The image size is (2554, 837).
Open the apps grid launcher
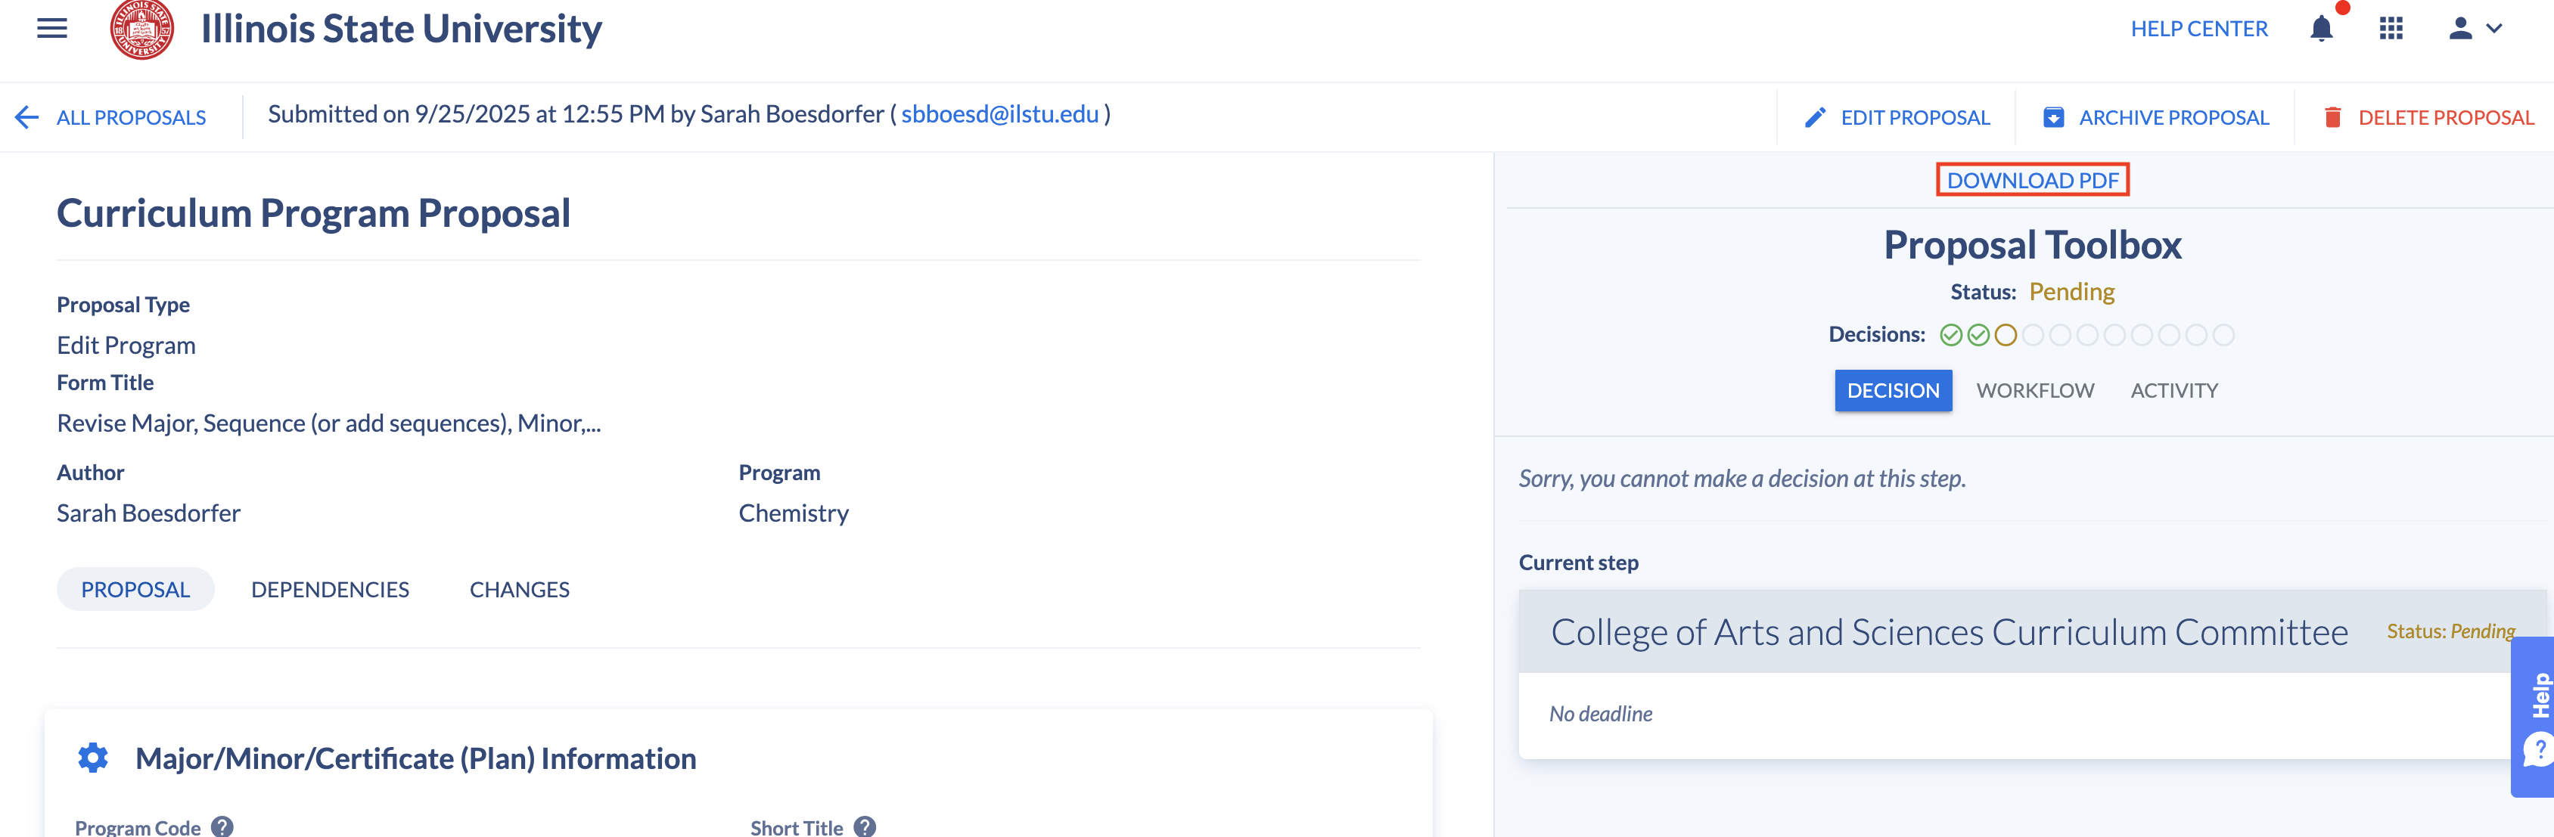click(x=2391, y=29)
